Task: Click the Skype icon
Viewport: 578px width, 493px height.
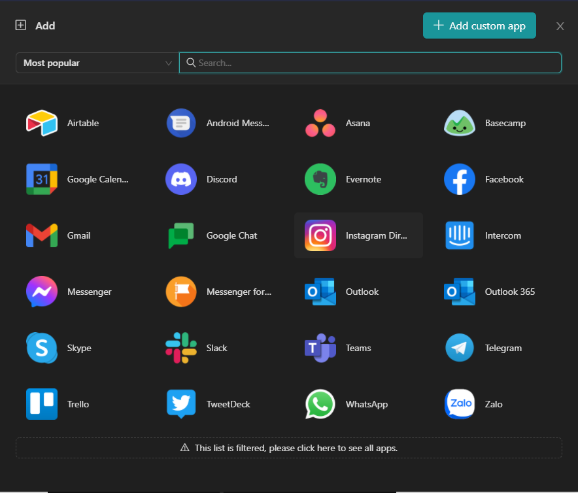Action: point(42,348)
